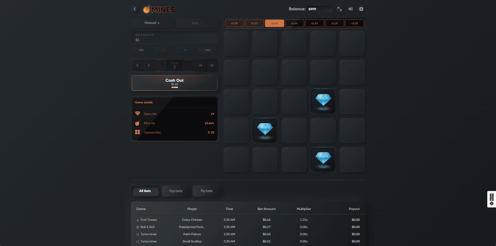
Task: Decrease the bet amount with minus
Action: coord(163,50)
